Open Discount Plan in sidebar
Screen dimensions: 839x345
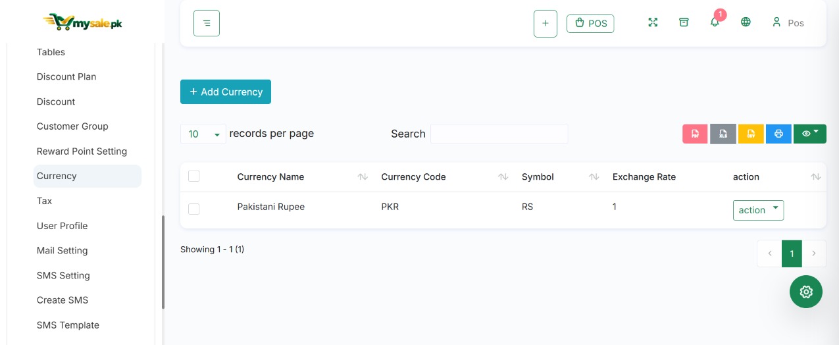66,77
